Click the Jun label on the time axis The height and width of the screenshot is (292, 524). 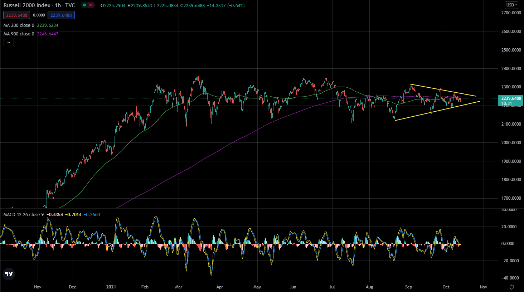(x=293, y=287)
